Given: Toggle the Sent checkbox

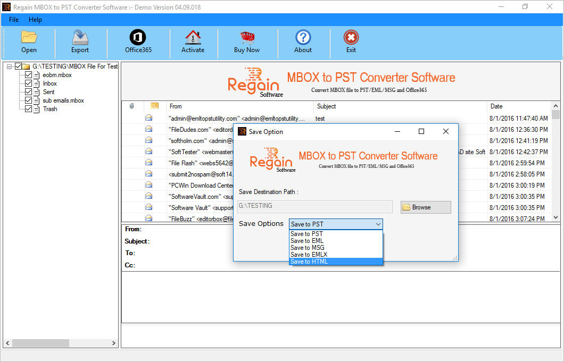Looking at the screenshot, I should (x=28, y=92).
